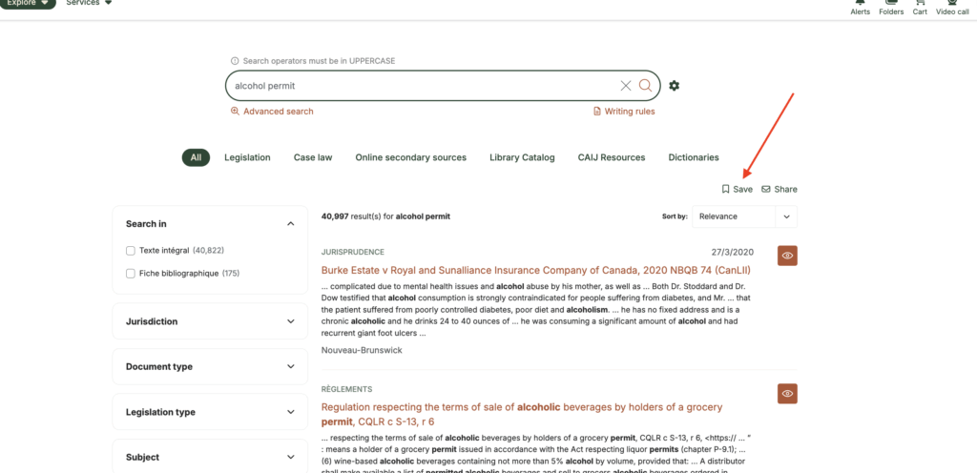The width and height of the screenshot is (977, 473).
Task: Check the Texte intégral filter
Action: click(131, 251)
